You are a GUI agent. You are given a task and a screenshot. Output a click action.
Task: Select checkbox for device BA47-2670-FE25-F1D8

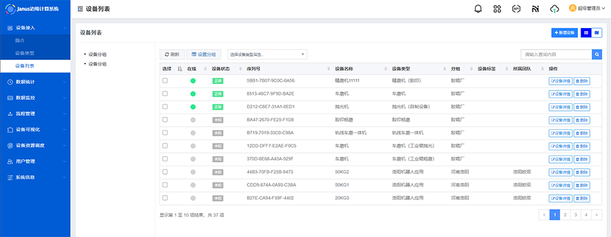165,120
